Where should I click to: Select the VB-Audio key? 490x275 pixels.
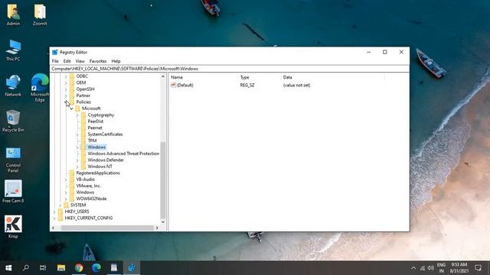pyautogui.click(x=85, y=180)
